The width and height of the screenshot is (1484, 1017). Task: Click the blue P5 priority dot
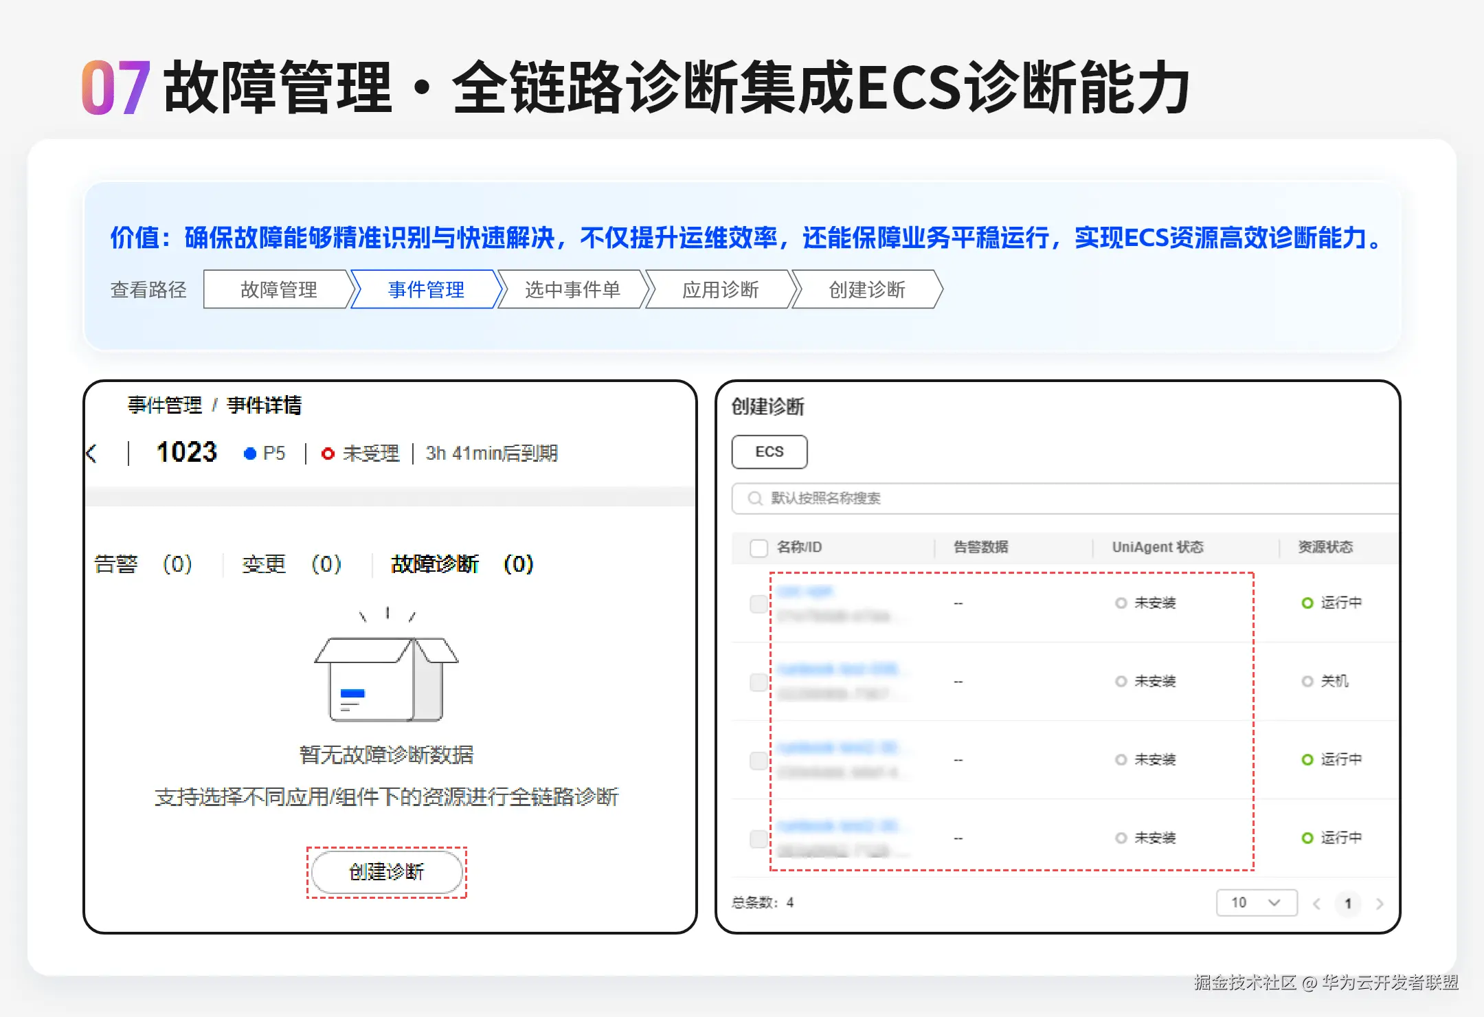pyautogui.click(x=250, y=454)
